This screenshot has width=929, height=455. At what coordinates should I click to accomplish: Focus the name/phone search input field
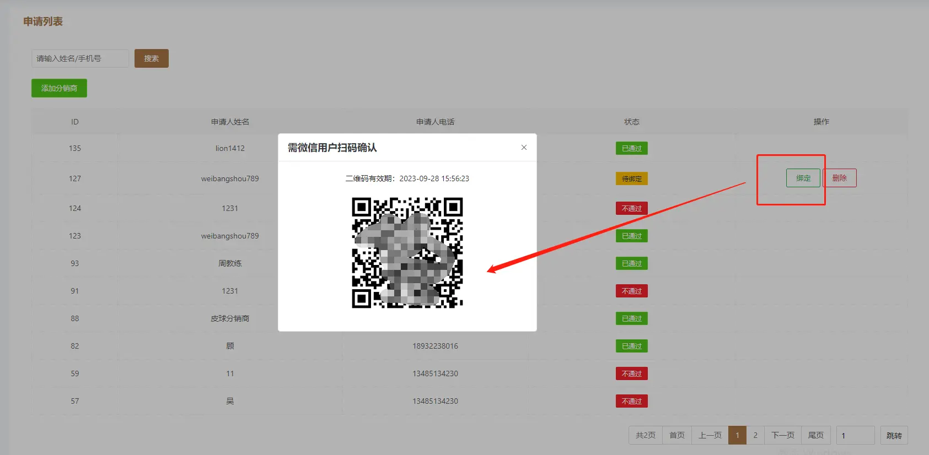[80, 58]
